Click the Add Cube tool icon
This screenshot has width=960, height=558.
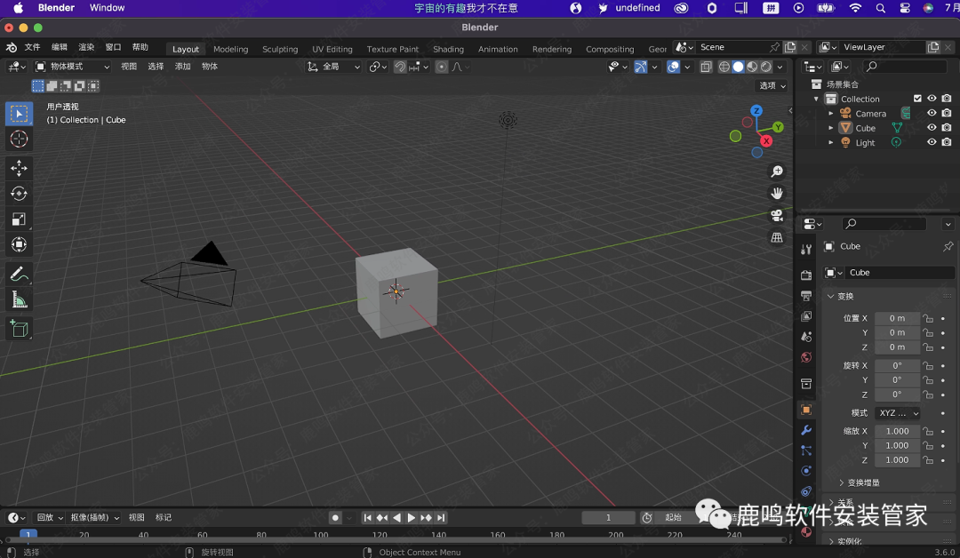click(x=19, y=329)
